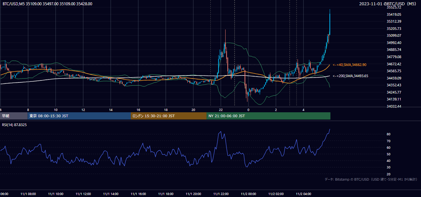Click the 早朝 session bar

(x=14, y=116)
